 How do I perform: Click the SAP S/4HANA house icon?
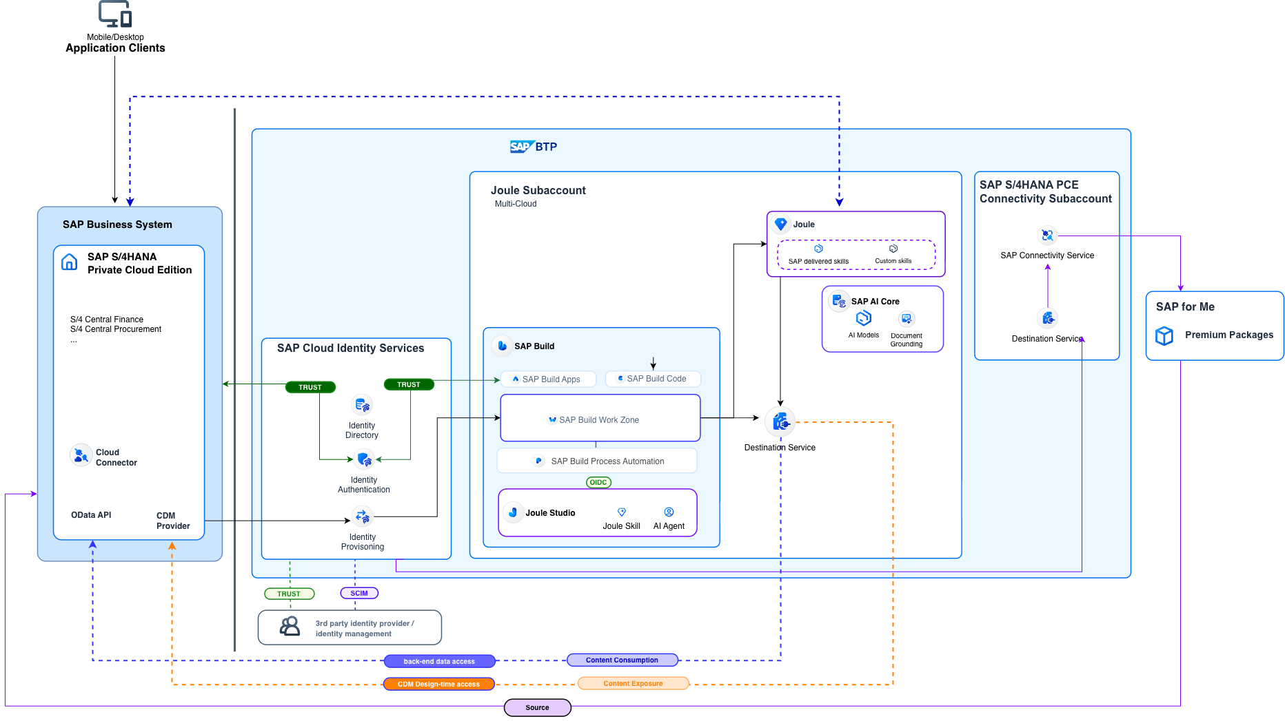pyautogui.click(x=70, y=262)
